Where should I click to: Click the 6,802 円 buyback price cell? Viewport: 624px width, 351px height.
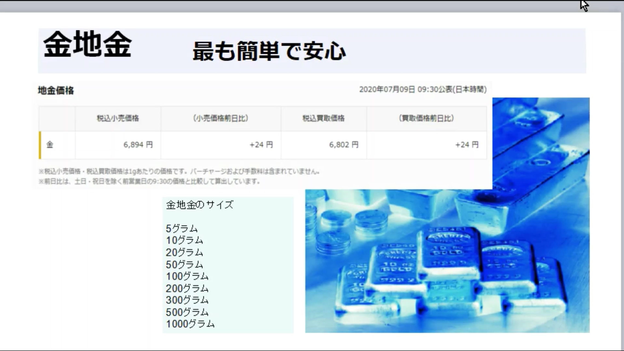[324, 145]
